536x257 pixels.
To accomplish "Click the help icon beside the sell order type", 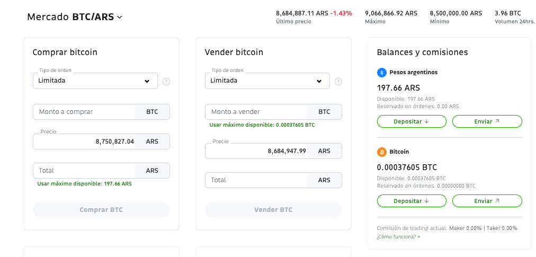I will pyautogui.click(x=338, y=82).
